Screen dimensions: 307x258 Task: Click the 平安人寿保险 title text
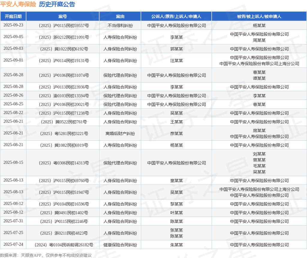(x=18, y=4)
